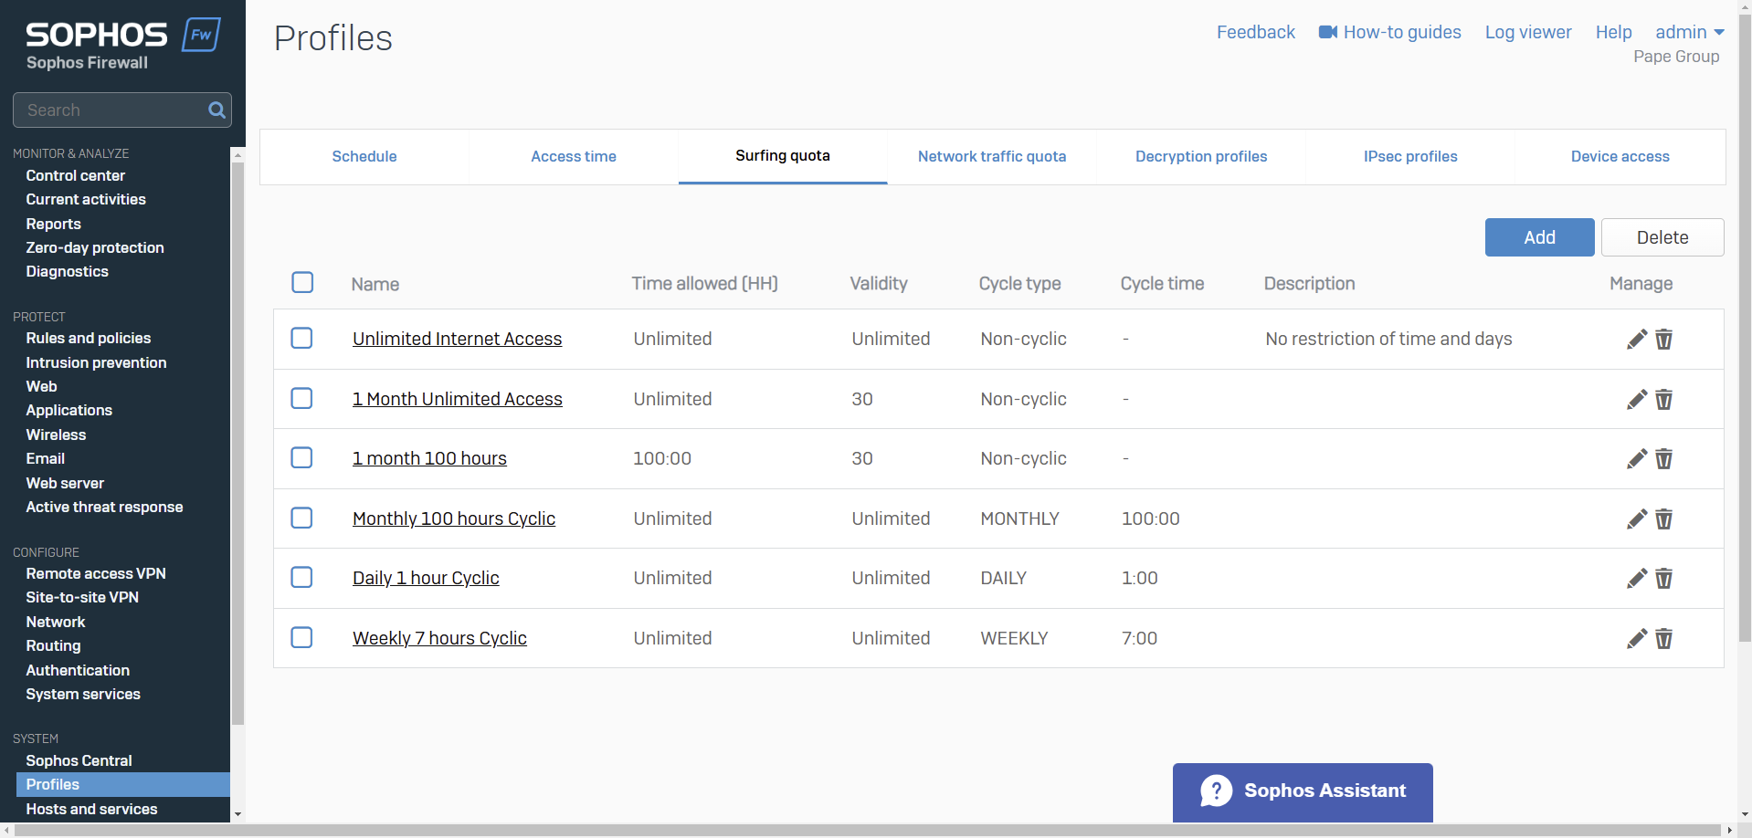The height and width of the screenshot is (838, 1752).
Task: Click the bottom horizontal scrollbar
Action: click(868, 831)
